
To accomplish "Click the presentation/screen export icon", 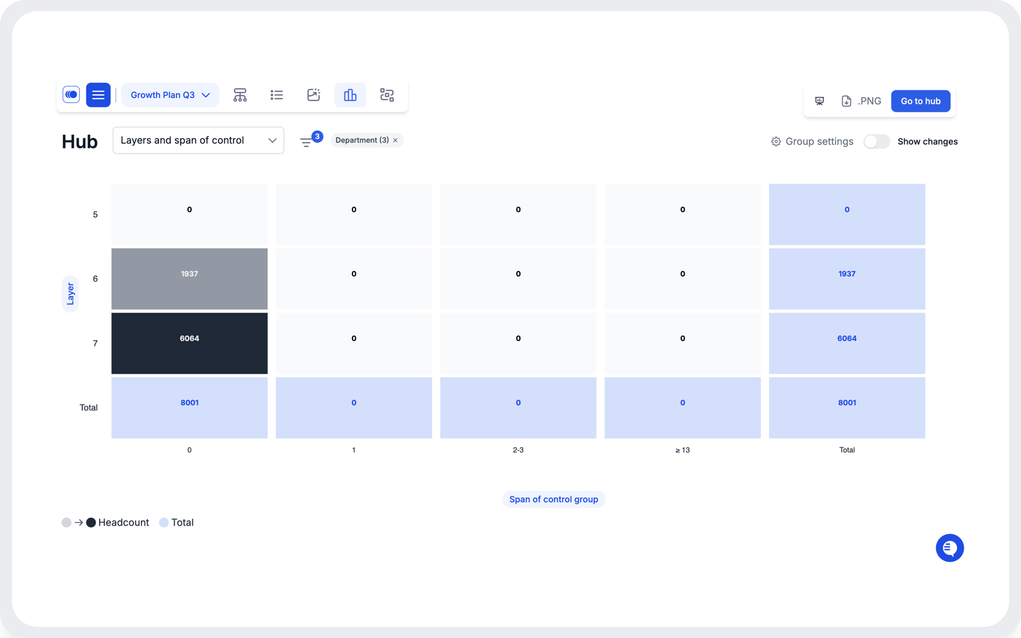I will (x=819, y=101).
